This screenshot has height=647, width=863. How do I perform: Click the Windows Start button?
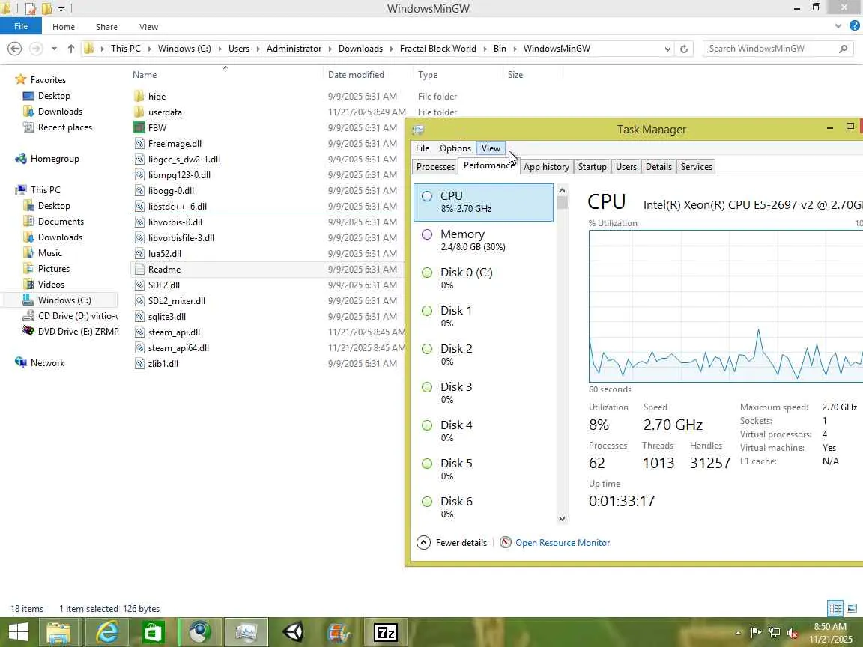coord(19,632)
